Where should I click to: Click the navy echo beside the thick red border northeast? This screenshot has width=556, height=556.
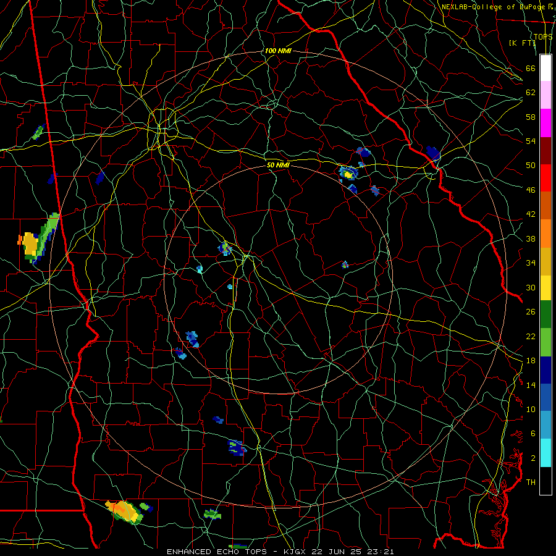pos(433,154)
